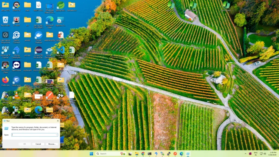Select the WinSCP desktop shortcut

tap(16, 110)
